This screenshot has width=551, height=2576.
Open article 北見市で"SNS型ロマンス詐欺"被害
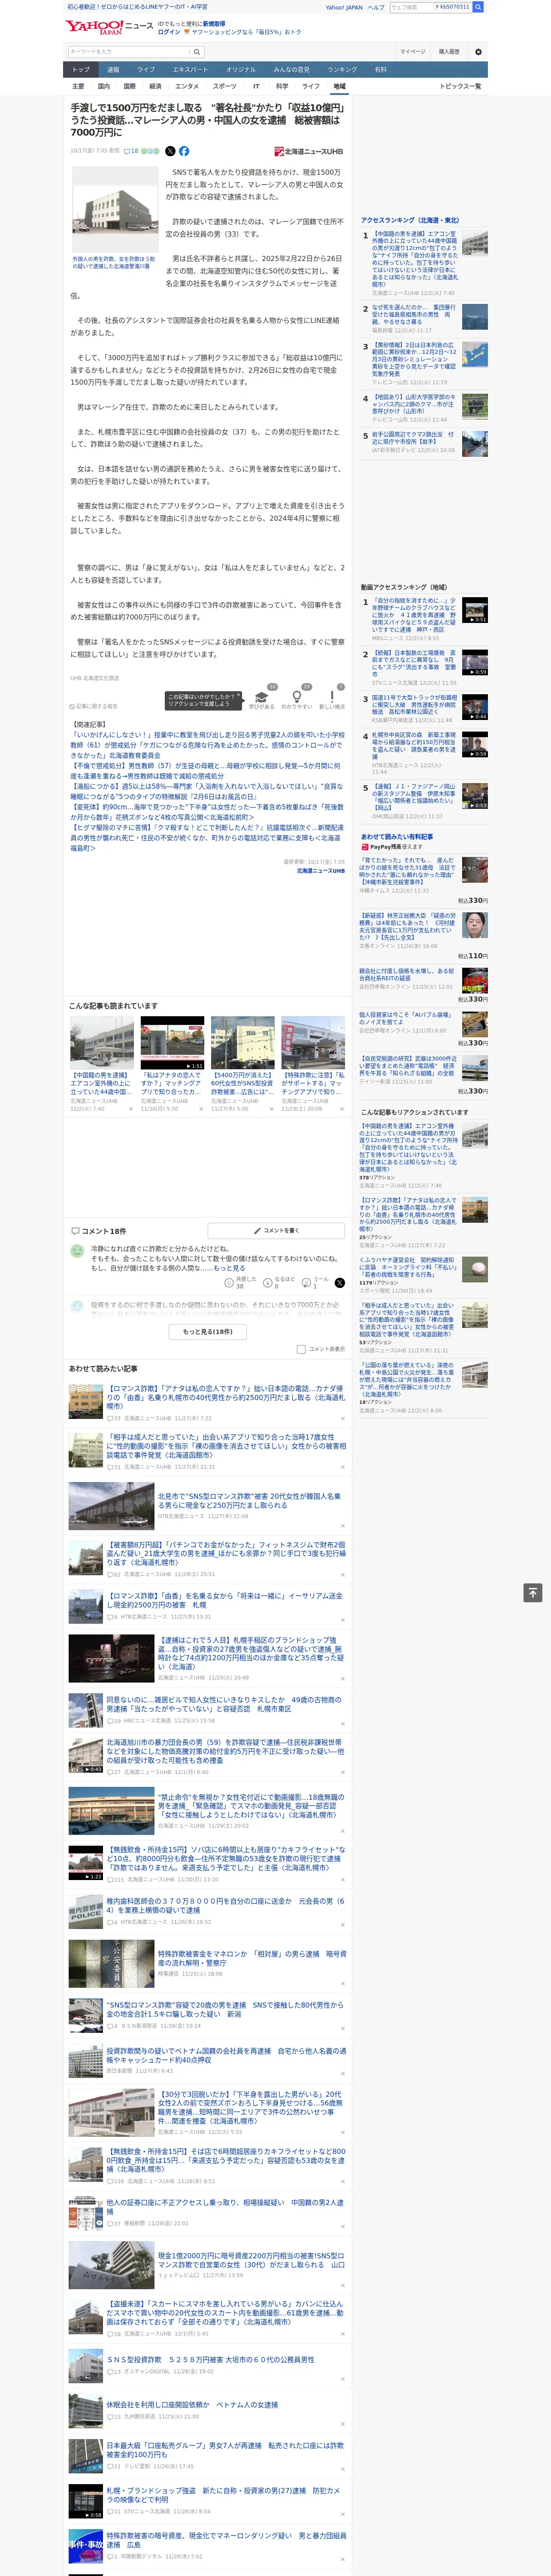pyautogui.click(x=250, y=1501)
